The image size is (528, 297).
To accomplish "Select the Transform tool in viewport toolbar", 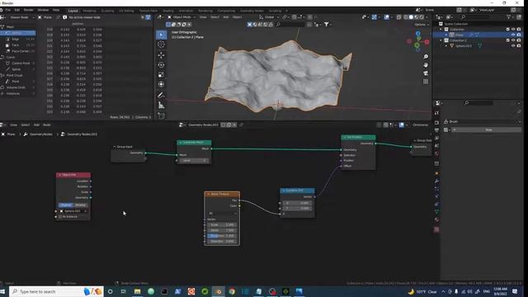I will click(162, 84).
